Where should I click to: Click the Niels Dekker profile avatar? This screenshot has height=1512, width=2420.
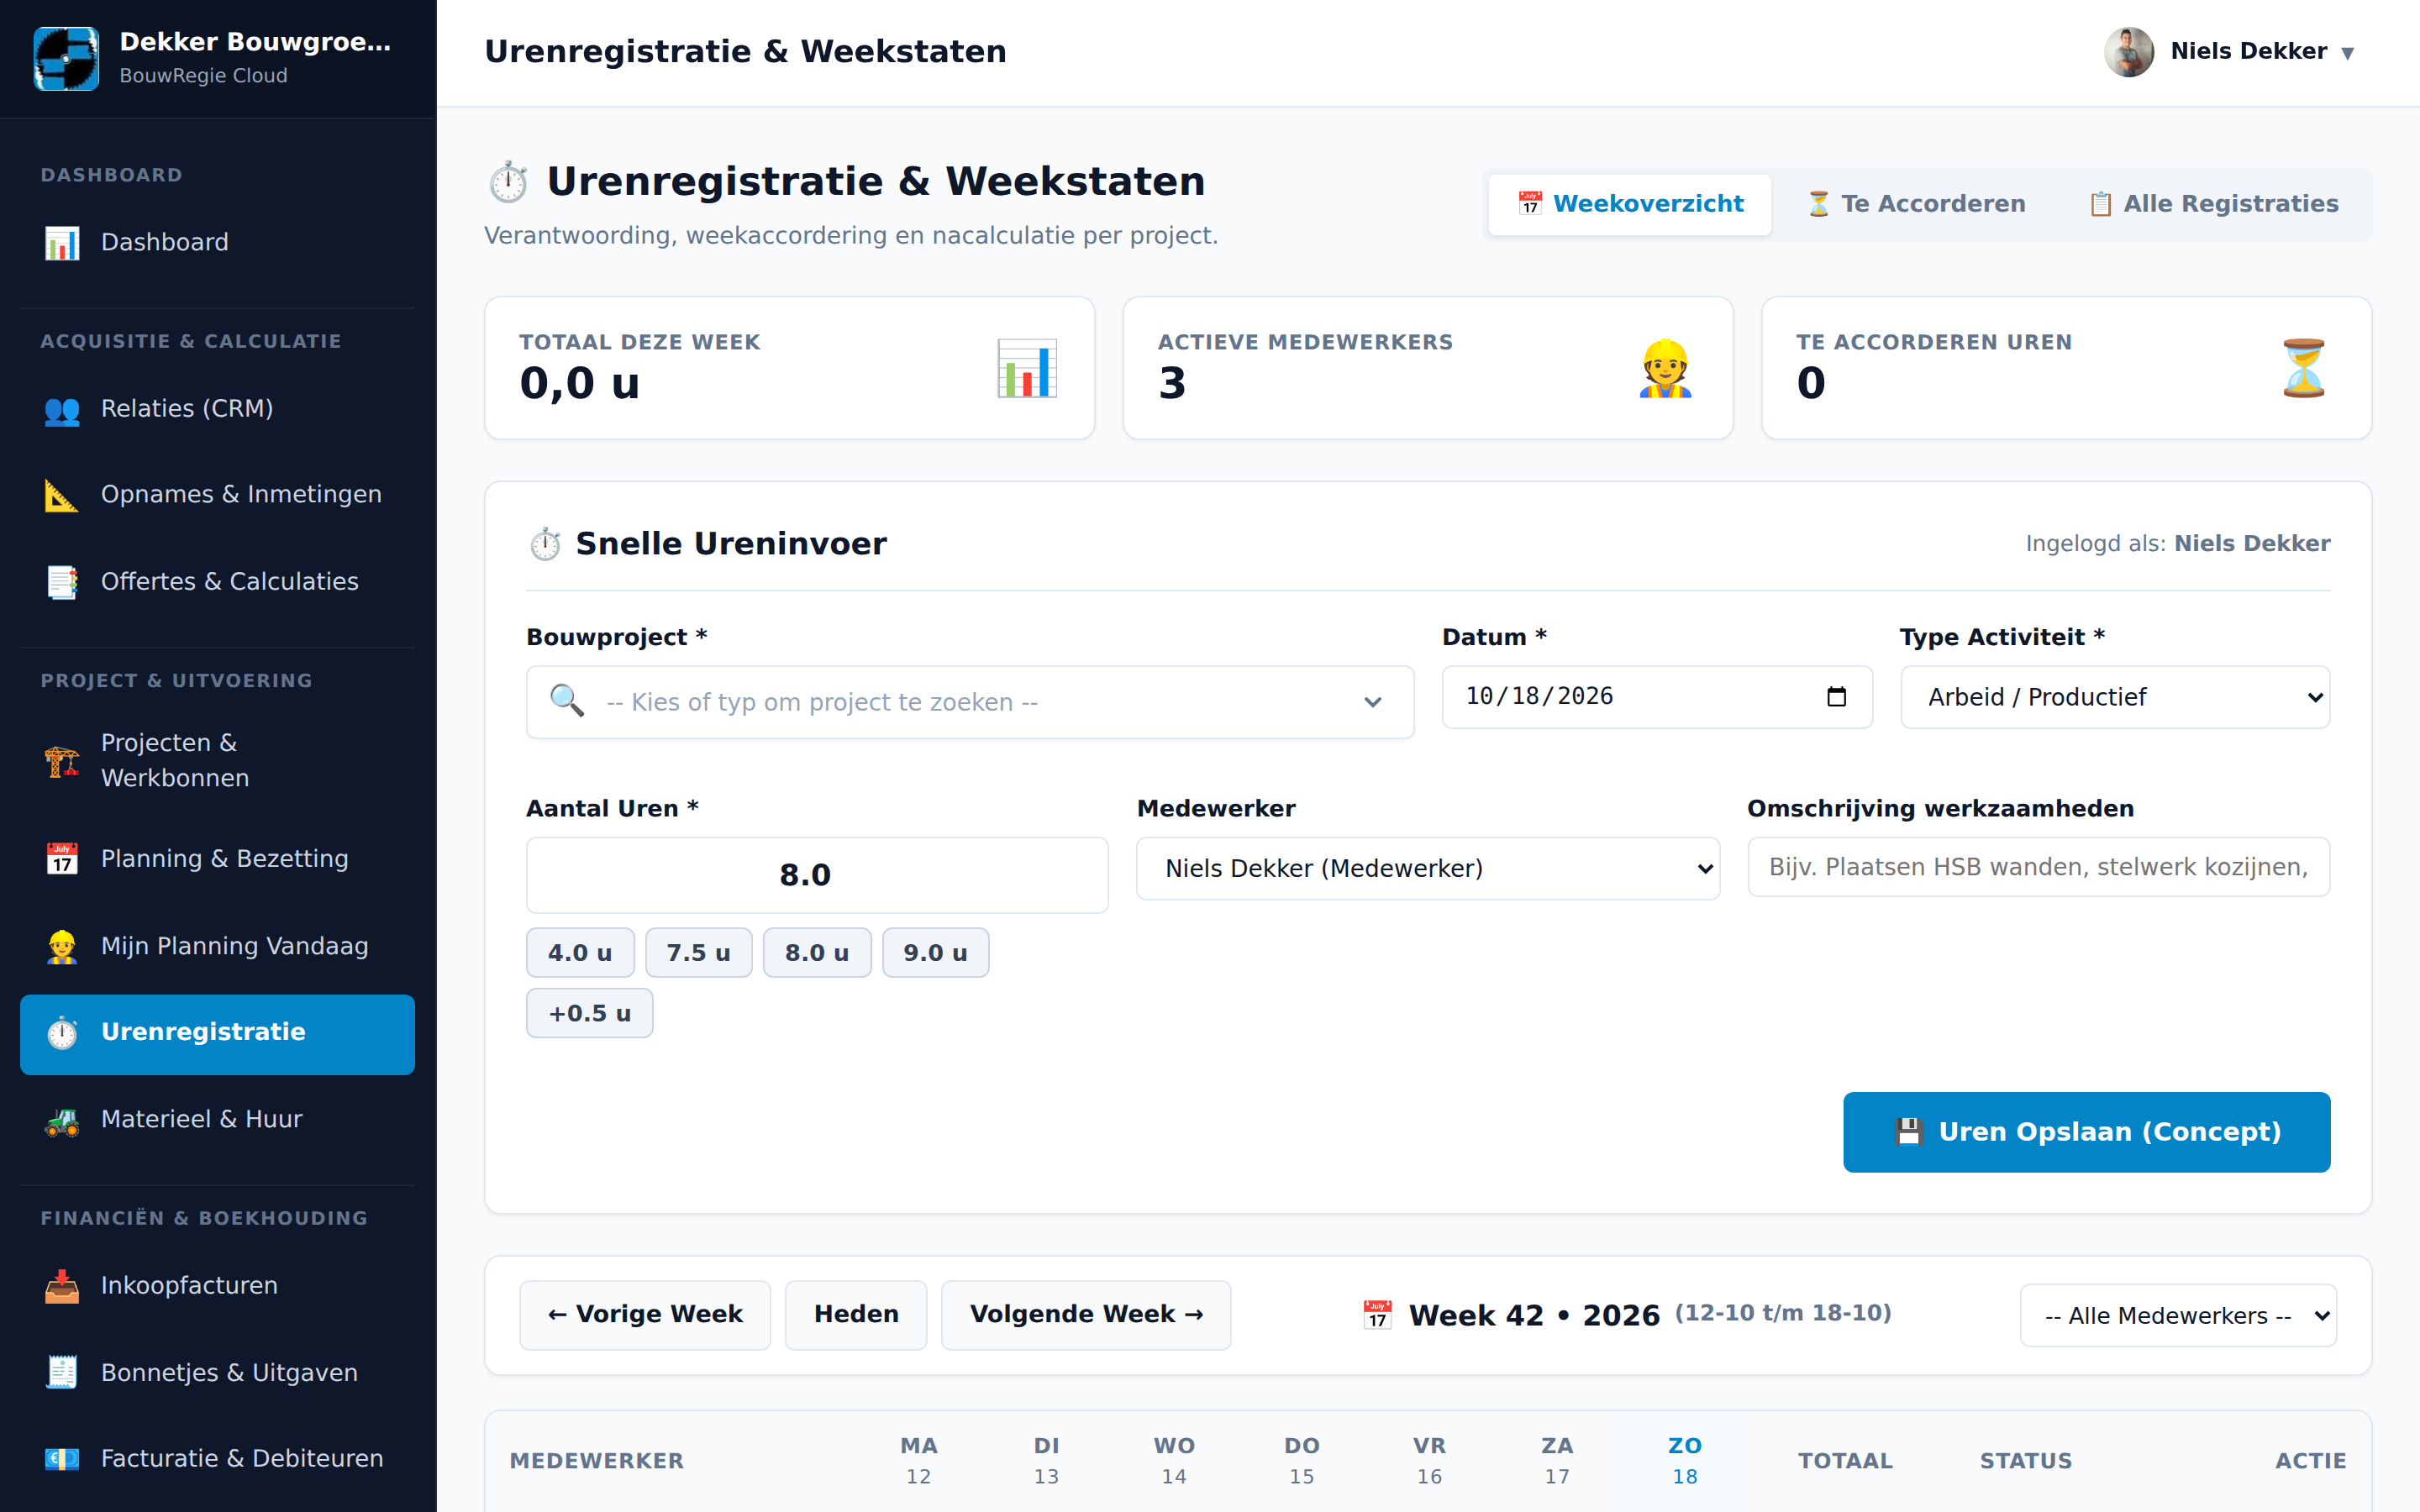click(x=2129, y=51)
